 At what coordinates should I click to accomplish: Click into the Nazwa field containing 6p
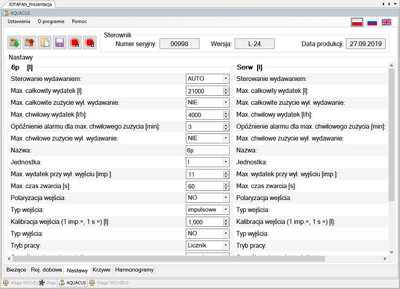207,150
